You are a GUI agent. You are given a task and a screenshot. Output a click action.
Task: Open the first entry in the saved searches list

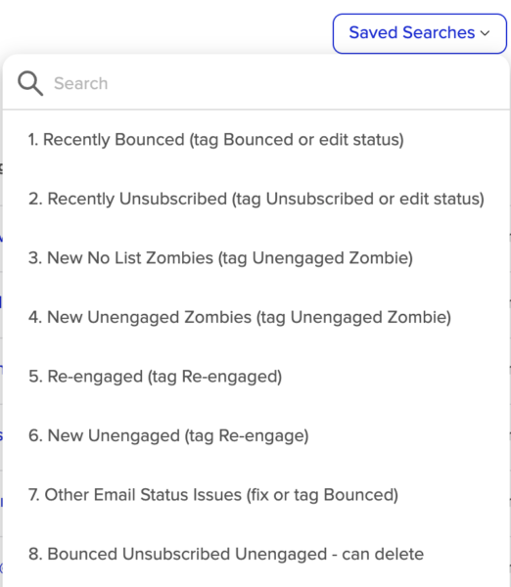[255, 140]
